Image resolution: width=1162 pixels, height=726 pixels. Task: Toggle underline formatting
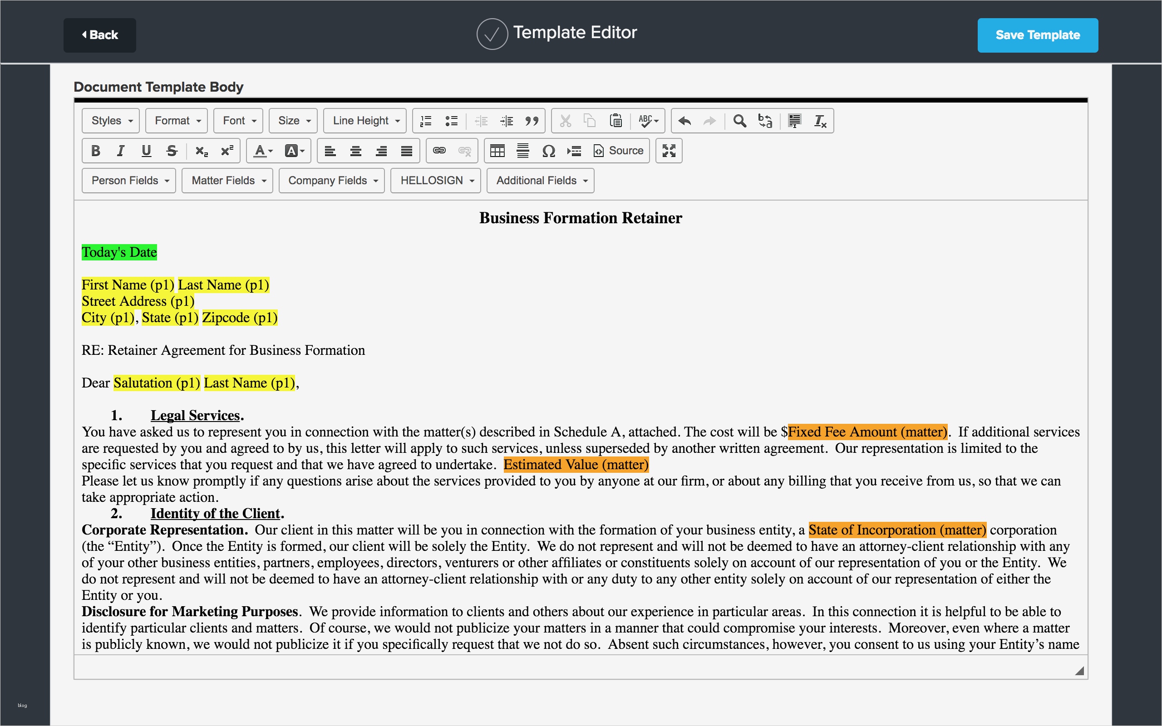click(147, 151)
